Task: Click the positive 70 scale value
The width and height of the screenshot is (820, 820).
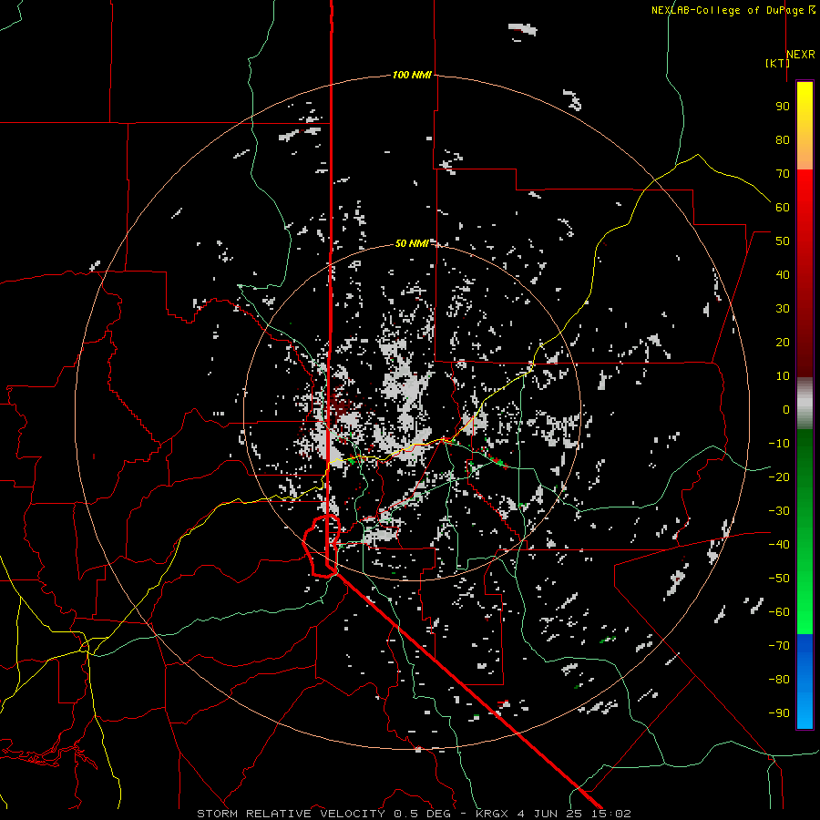Action: pos(783,174)
